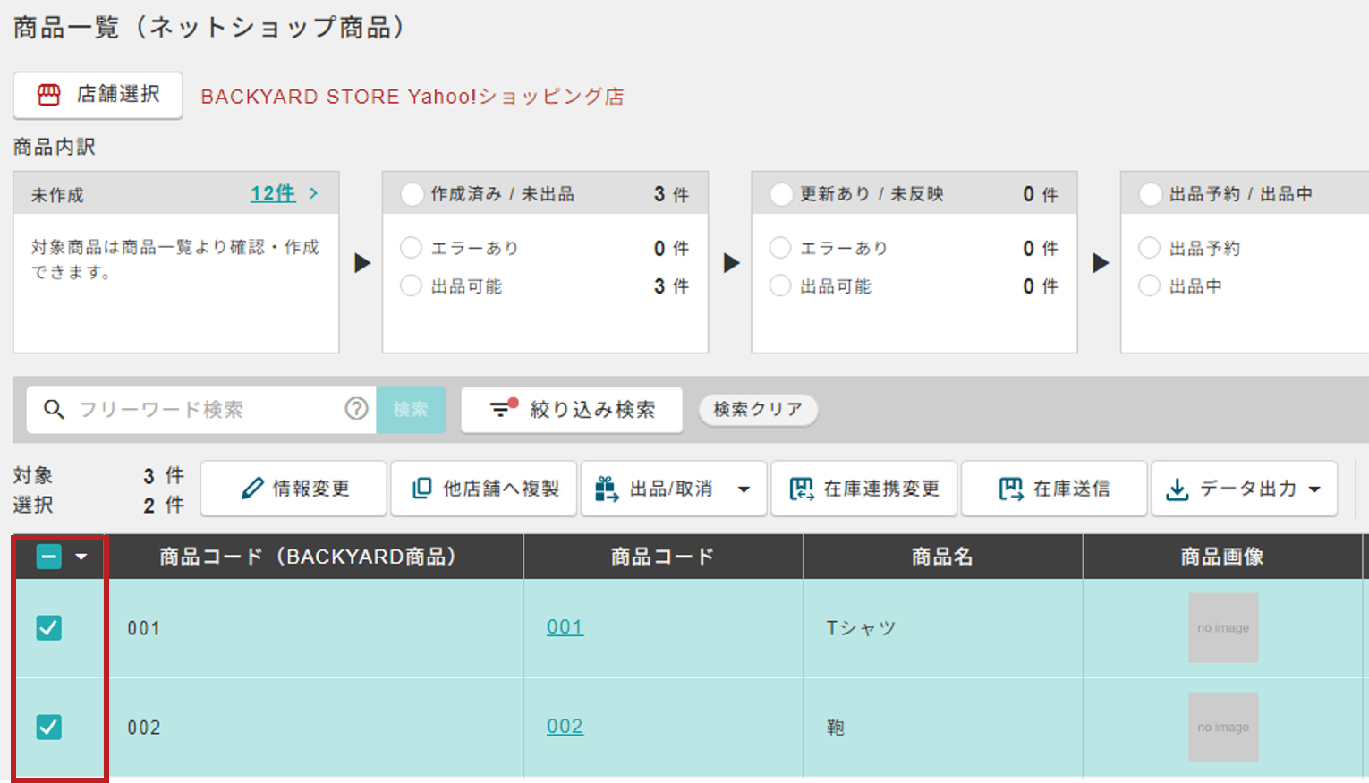Click 他店舗へ複製 copy button
Image resolution: width=1369 pixels, height=783 pixels.
484,489
